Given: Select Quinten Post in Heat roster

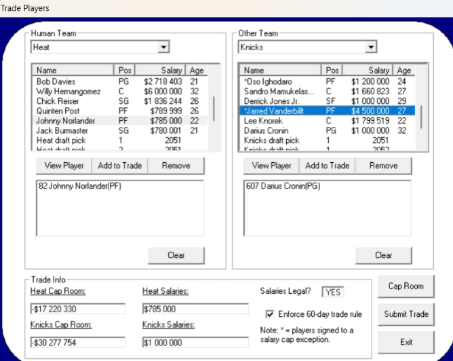Looking at the screenshot, I should pos(120,111).
